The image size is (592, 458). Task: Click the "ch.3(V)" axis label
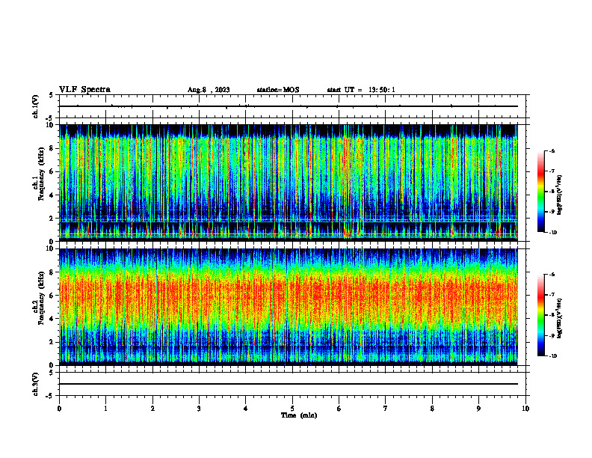[35, 385]
